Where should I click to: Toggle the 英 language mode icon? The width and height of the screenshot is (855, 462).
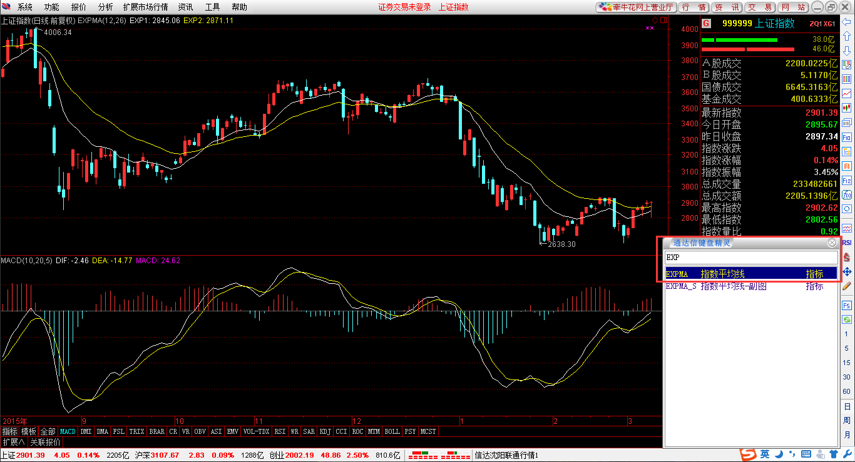765,454
